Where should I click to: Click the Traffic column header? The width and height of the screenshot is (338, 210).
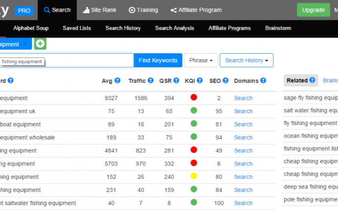137,81
